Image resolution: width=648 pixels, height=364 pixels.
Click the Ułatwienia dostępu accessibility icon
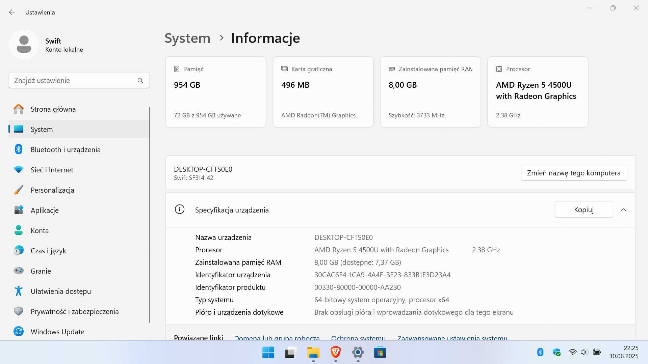pyautogui.click(x=19, y=291)
